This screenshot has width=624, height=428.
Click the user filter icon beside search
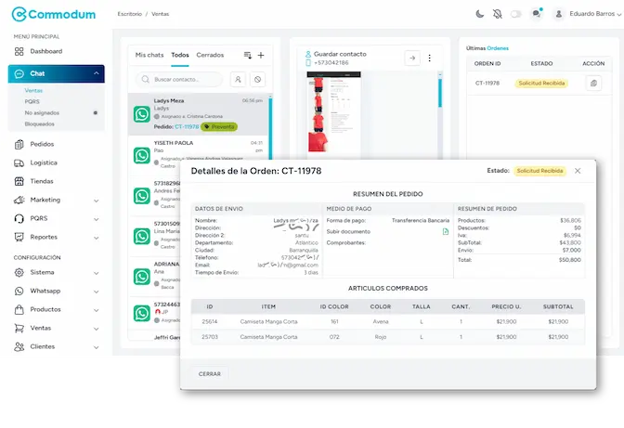(x=238, y=80)
